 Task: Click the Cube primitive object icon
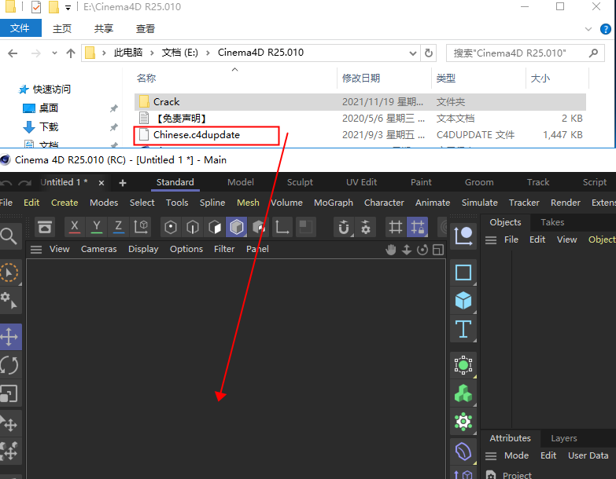click(x=463, y=301)
